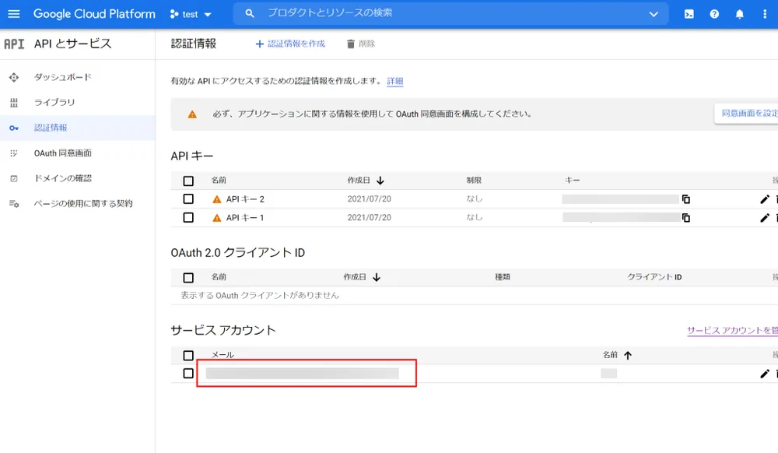
Task: Click 認証情報を作成 button
Action: pyautogui.click(x=290, y=44)
